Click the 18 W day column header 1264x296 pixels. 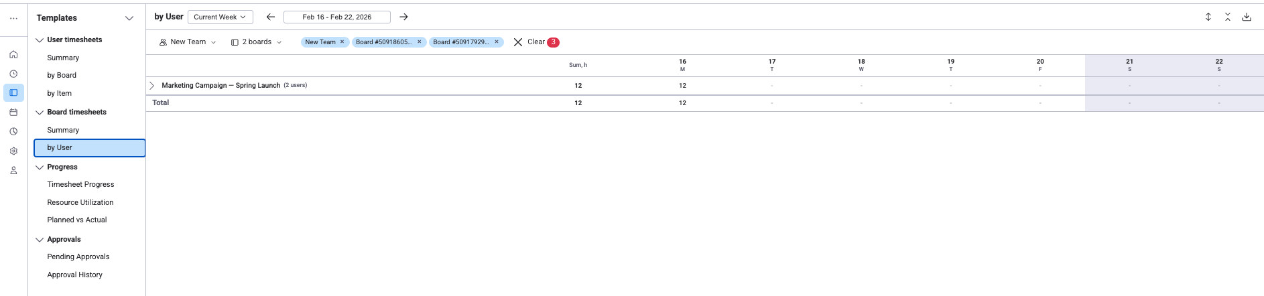click(861, 65)
